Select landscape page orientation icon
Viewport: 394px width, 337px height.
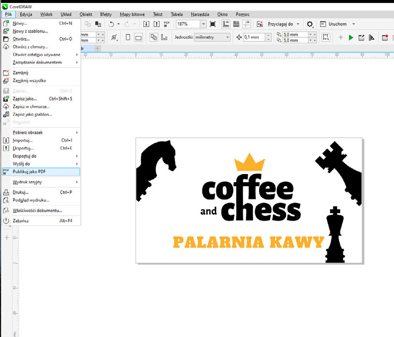pyautogui.click(x=138, y=38)
